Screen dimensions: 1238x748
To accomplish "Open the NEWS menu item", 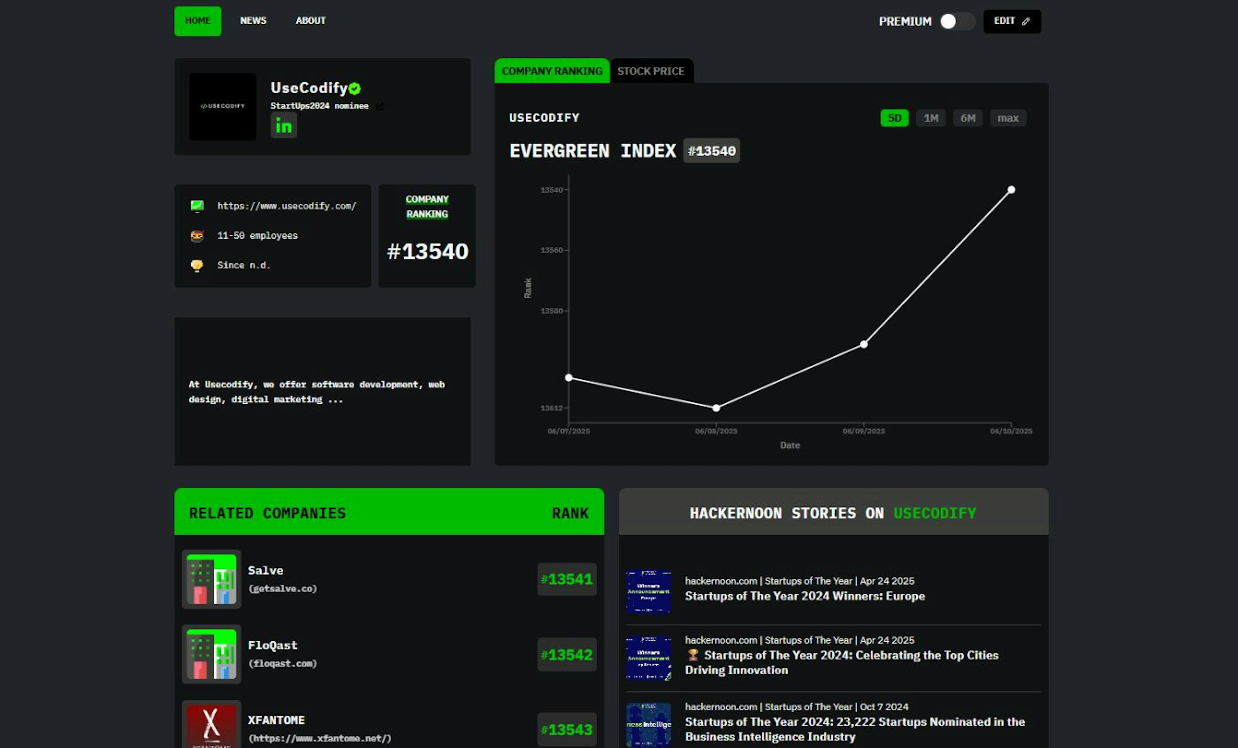I will pos(253,21).
